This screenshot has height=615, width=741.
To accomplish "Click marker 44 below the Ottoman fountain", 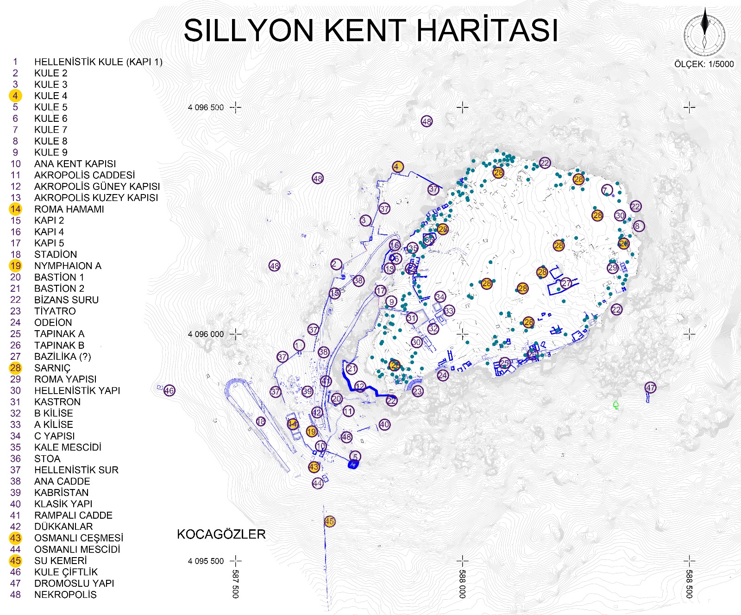I will (x=317, y=483).
